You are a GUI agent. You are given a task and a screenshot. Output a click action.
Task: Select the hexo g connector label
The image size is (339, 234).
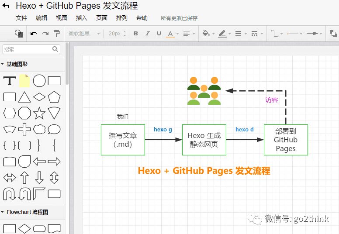click(x=163, y=129)
